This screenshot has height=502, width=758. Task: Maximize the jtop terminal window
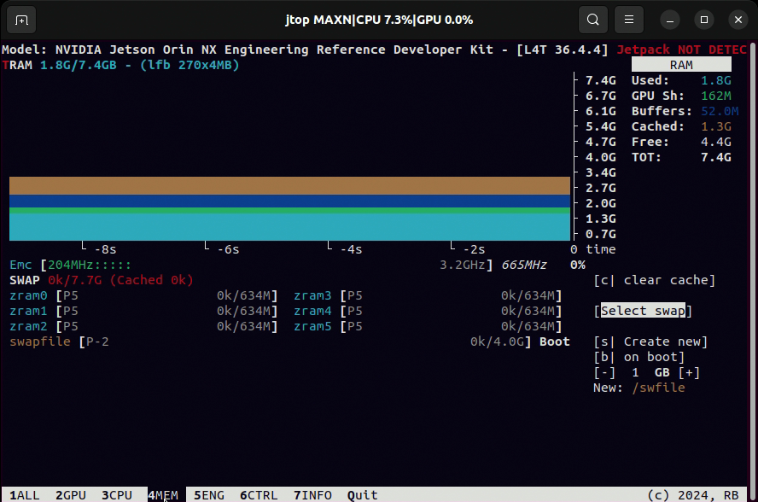704,19
